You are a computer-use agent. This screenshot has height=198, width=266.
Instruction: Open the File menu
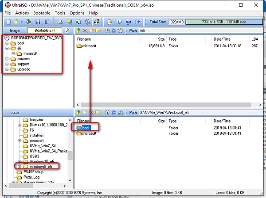[x=8, y=13]
